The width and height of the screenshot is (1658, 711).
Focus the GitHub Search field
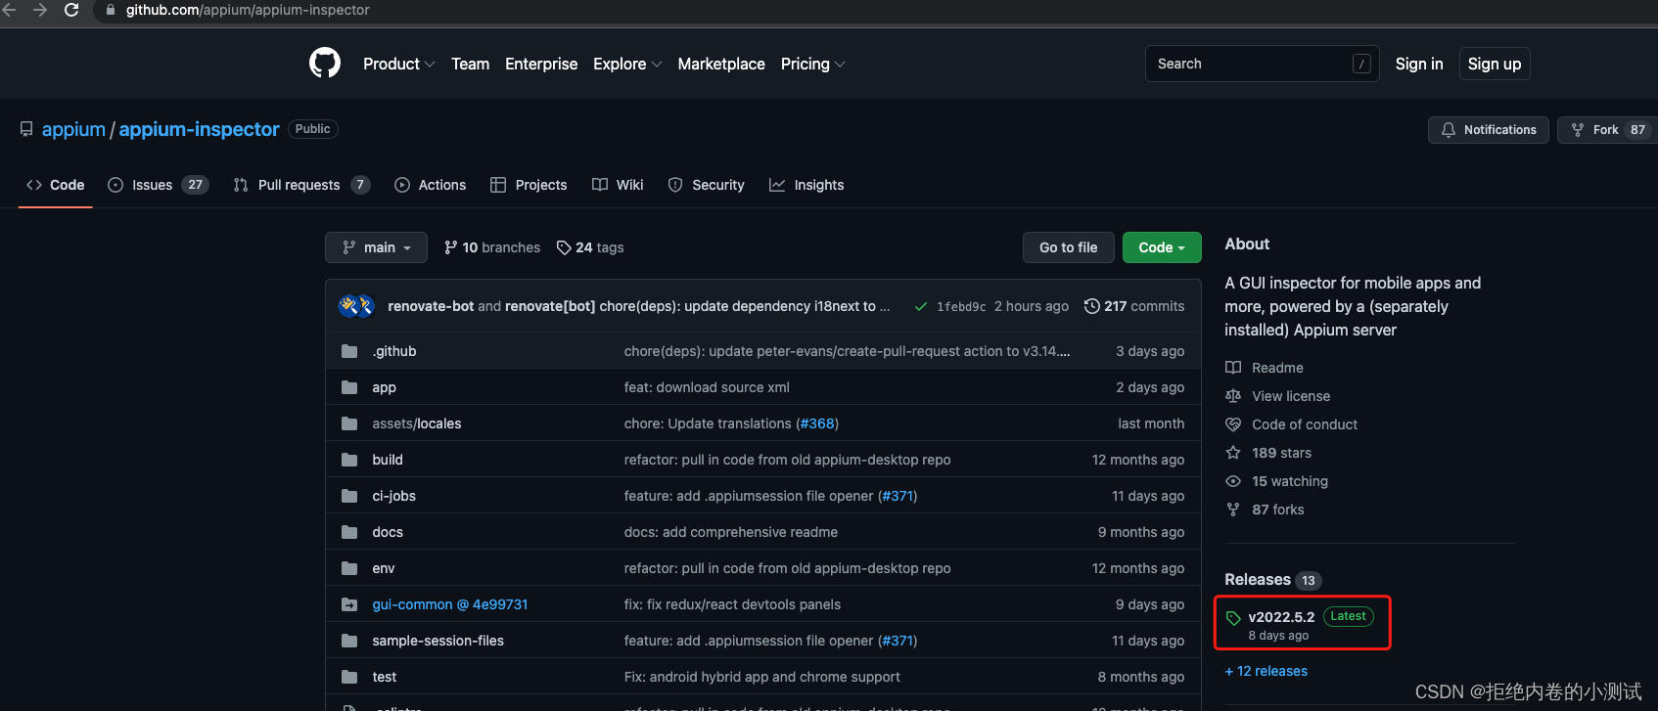1262,64
